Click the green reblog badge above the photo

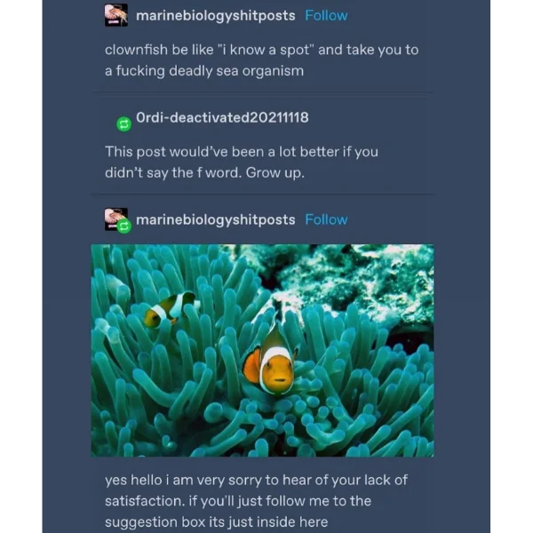(123, 227)
